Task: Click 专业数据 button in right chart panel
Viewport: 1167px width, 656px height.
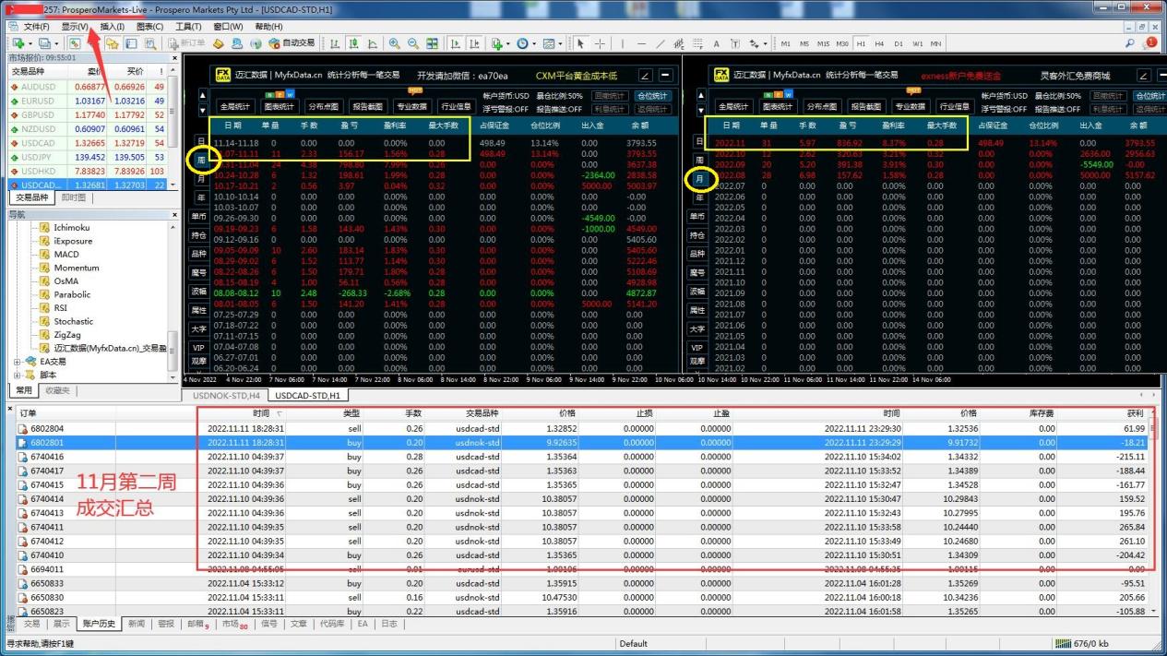Action: pyautogui.click(x=911, y=106)
